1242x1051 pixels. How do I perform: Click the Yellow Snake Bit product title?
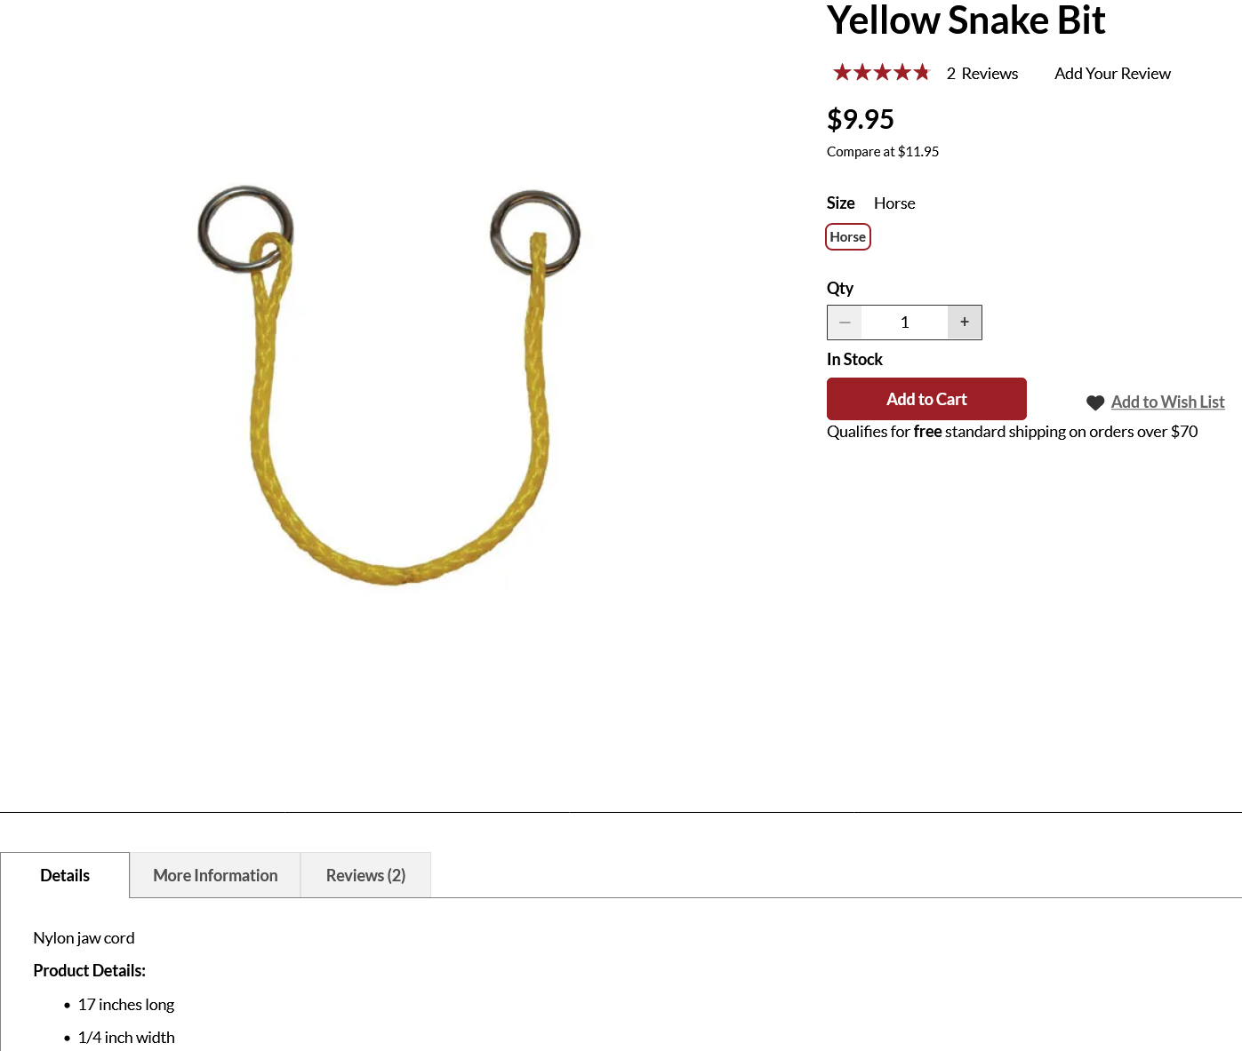(966, 20)
